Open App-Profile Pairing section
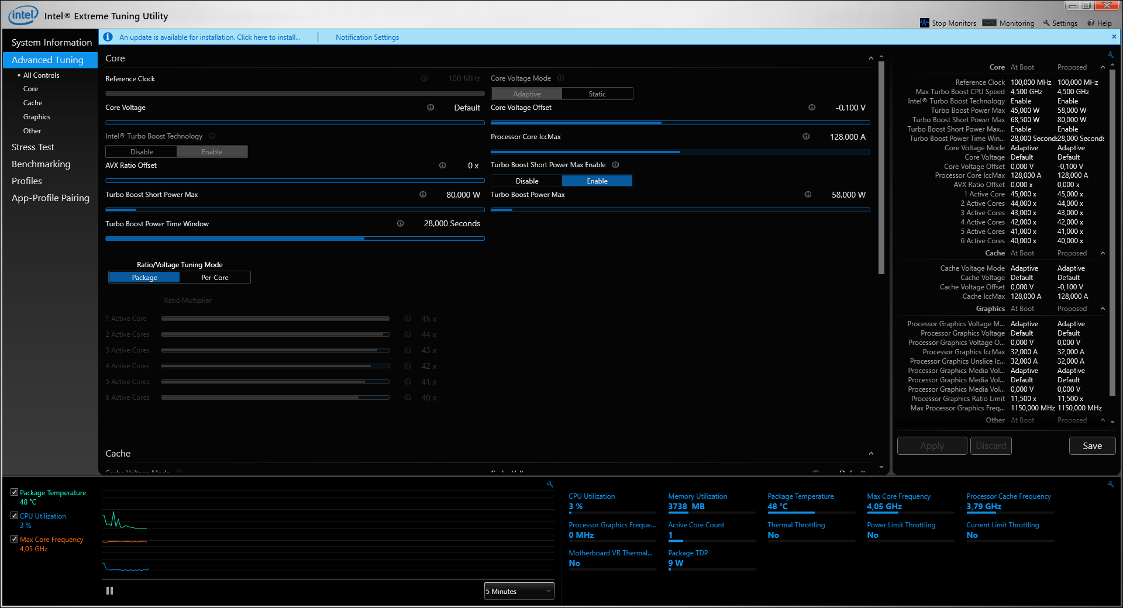Viewport: 1123px width, 608px height. pyautogui.click(x=50, y=198)
